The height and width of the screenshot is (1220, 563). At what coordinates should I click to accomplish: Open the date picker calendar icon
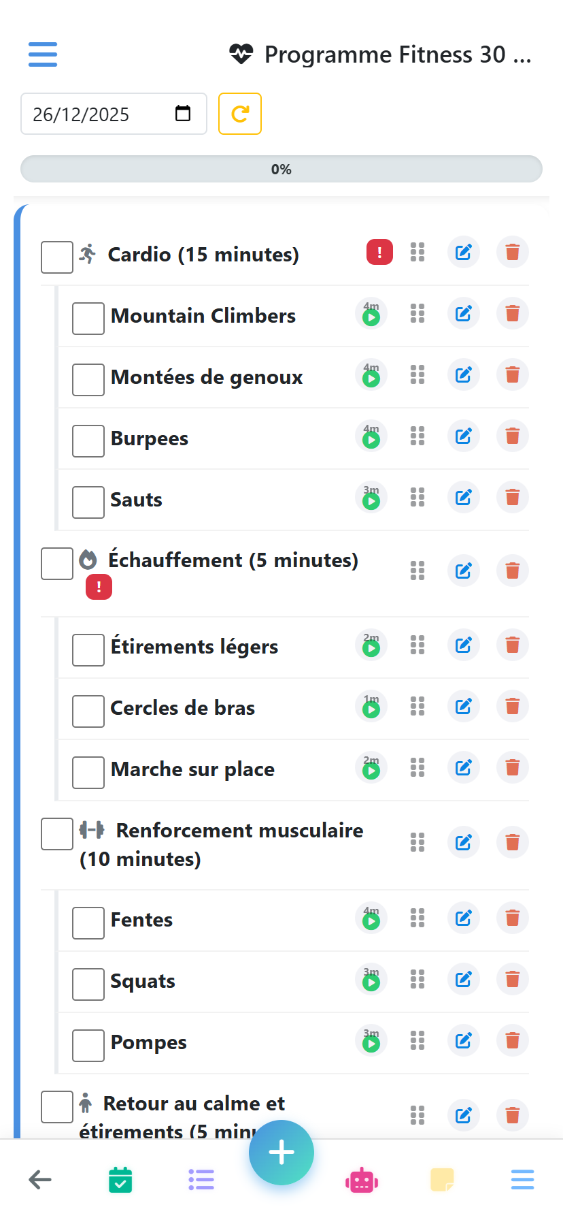click(183, 114)
